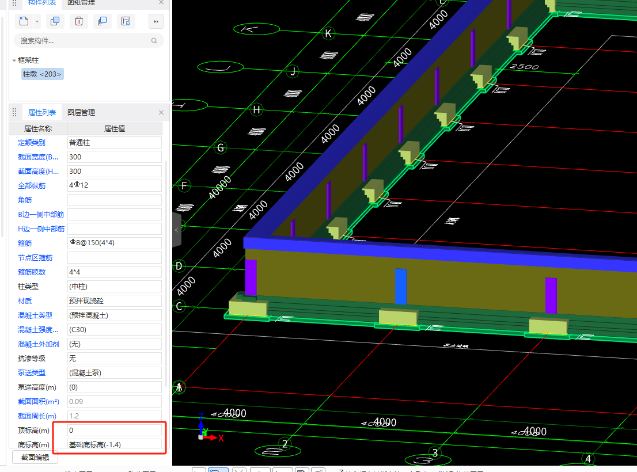The width and height of the screenshot is (637, 472).
Task: Click the 泵送类型 value (混凝土泵)
Action: tap(115, 373)
